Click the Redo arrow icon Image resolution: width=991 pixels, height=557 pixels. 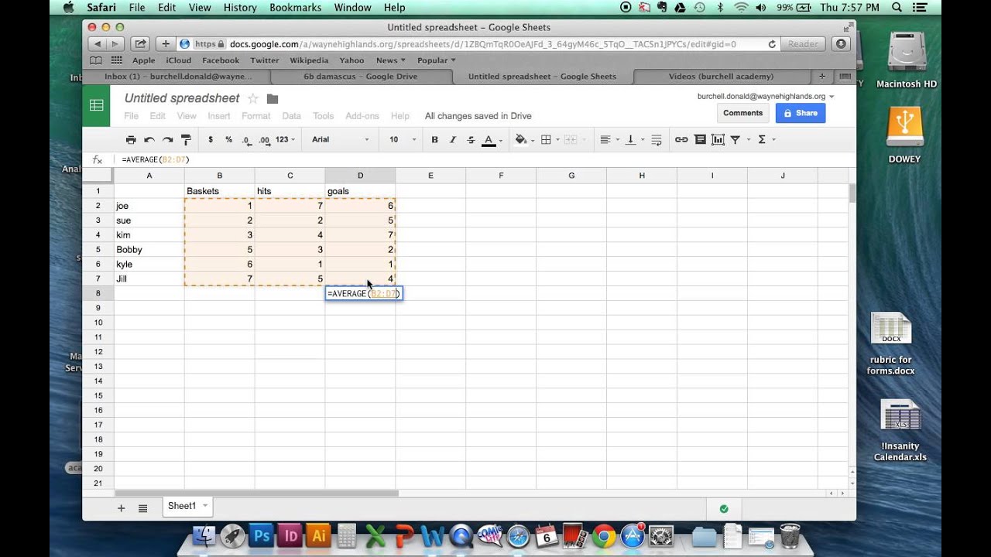167,140
